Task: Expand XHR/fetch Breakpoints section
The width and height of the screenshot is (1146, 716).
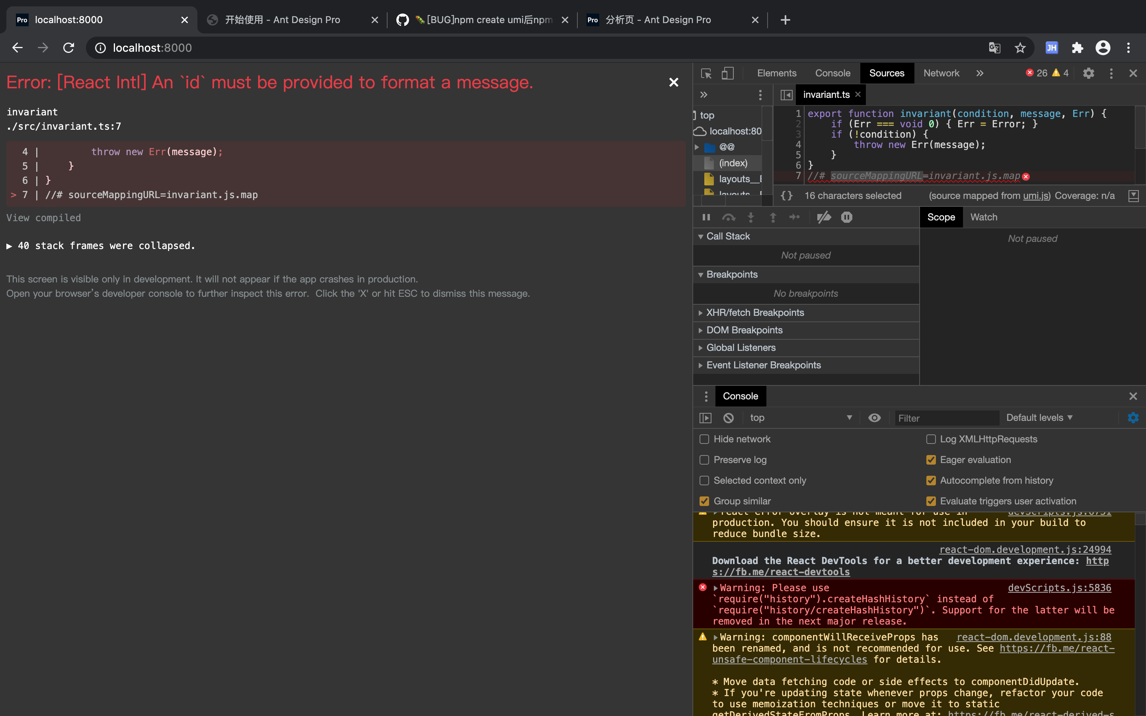Action: tap(755, 313)
